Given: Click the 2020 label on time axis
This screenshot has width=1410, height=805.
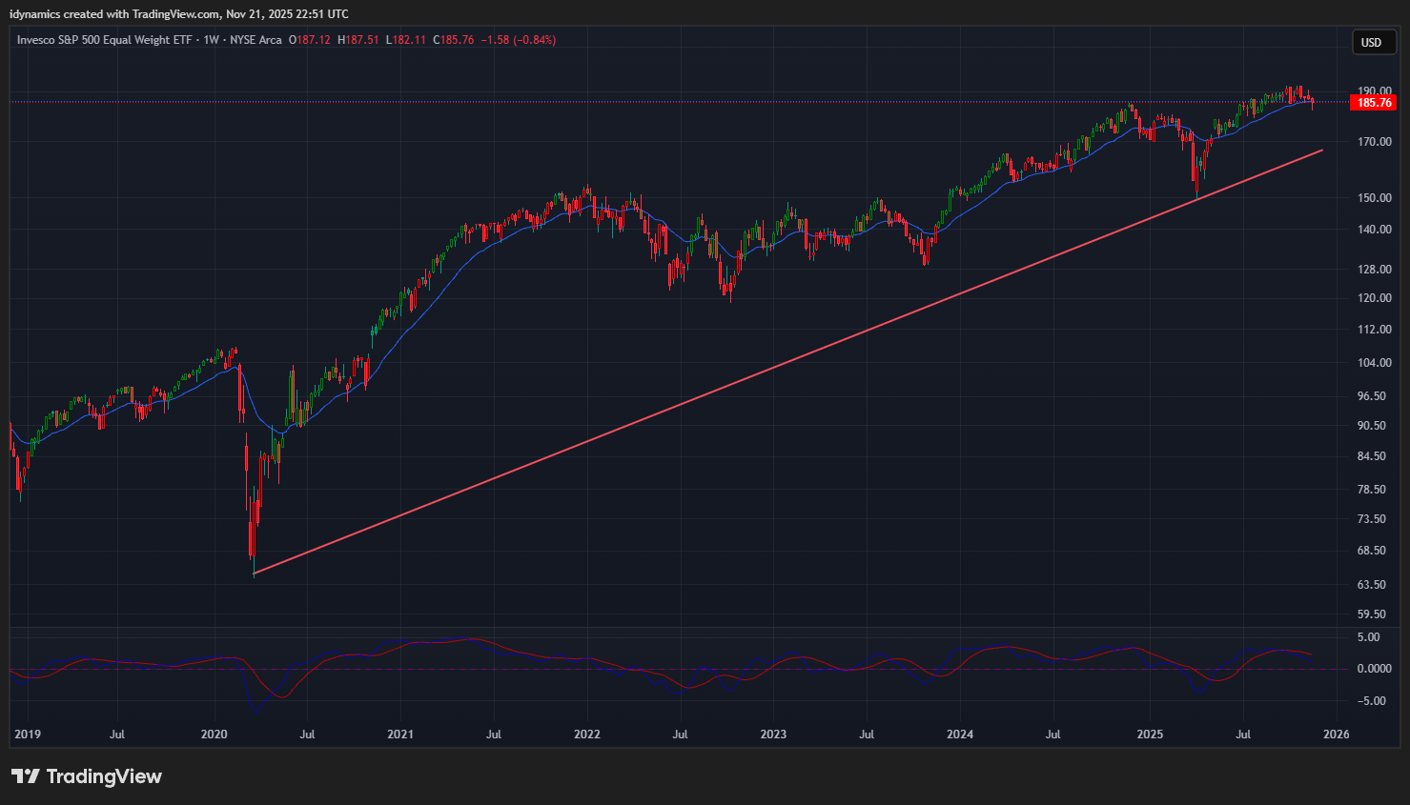Looking at the screenshot, I should (214, 735).
